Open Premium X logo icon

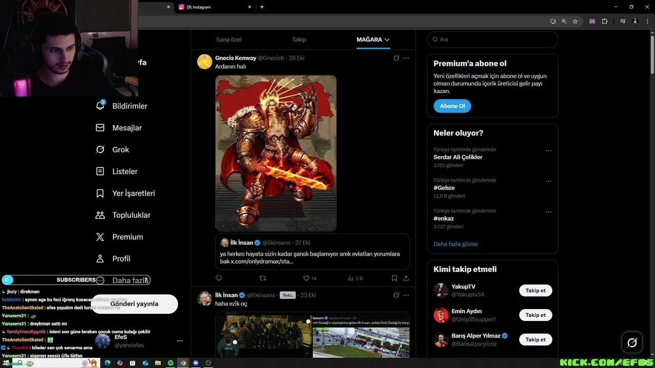point(100,237)
